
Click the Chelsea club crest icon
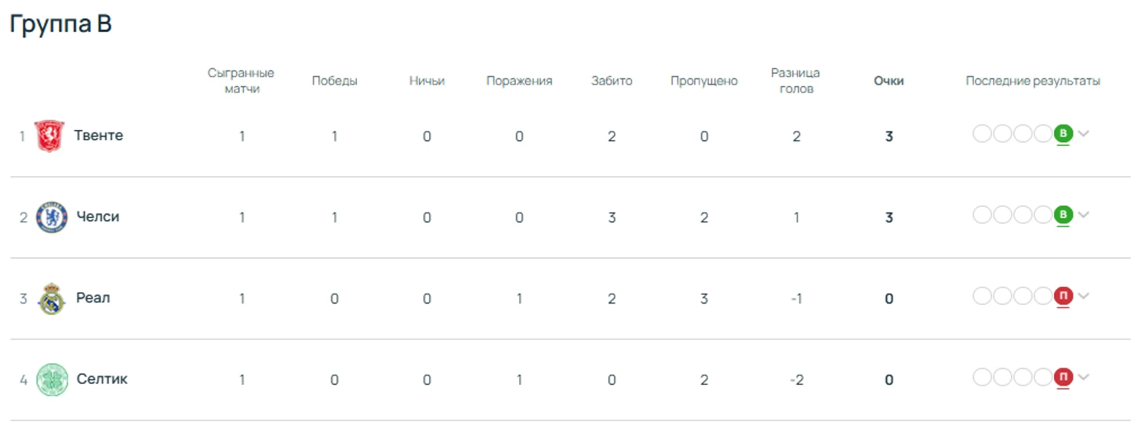[x=52, y=217]
